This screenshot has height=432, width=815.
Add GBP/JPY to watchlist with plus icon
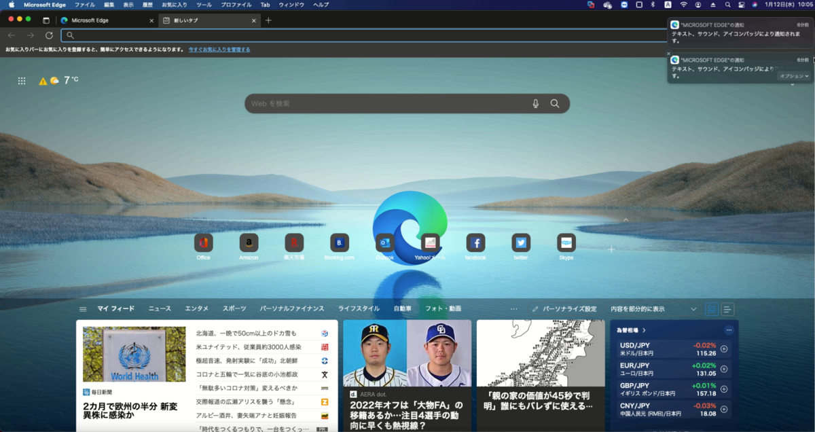click(724, 389)
